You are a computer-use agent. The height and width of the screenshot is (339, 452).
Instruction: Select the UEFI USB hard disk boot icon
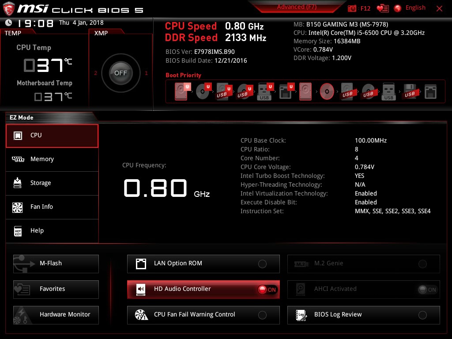(x=224, y=91)
